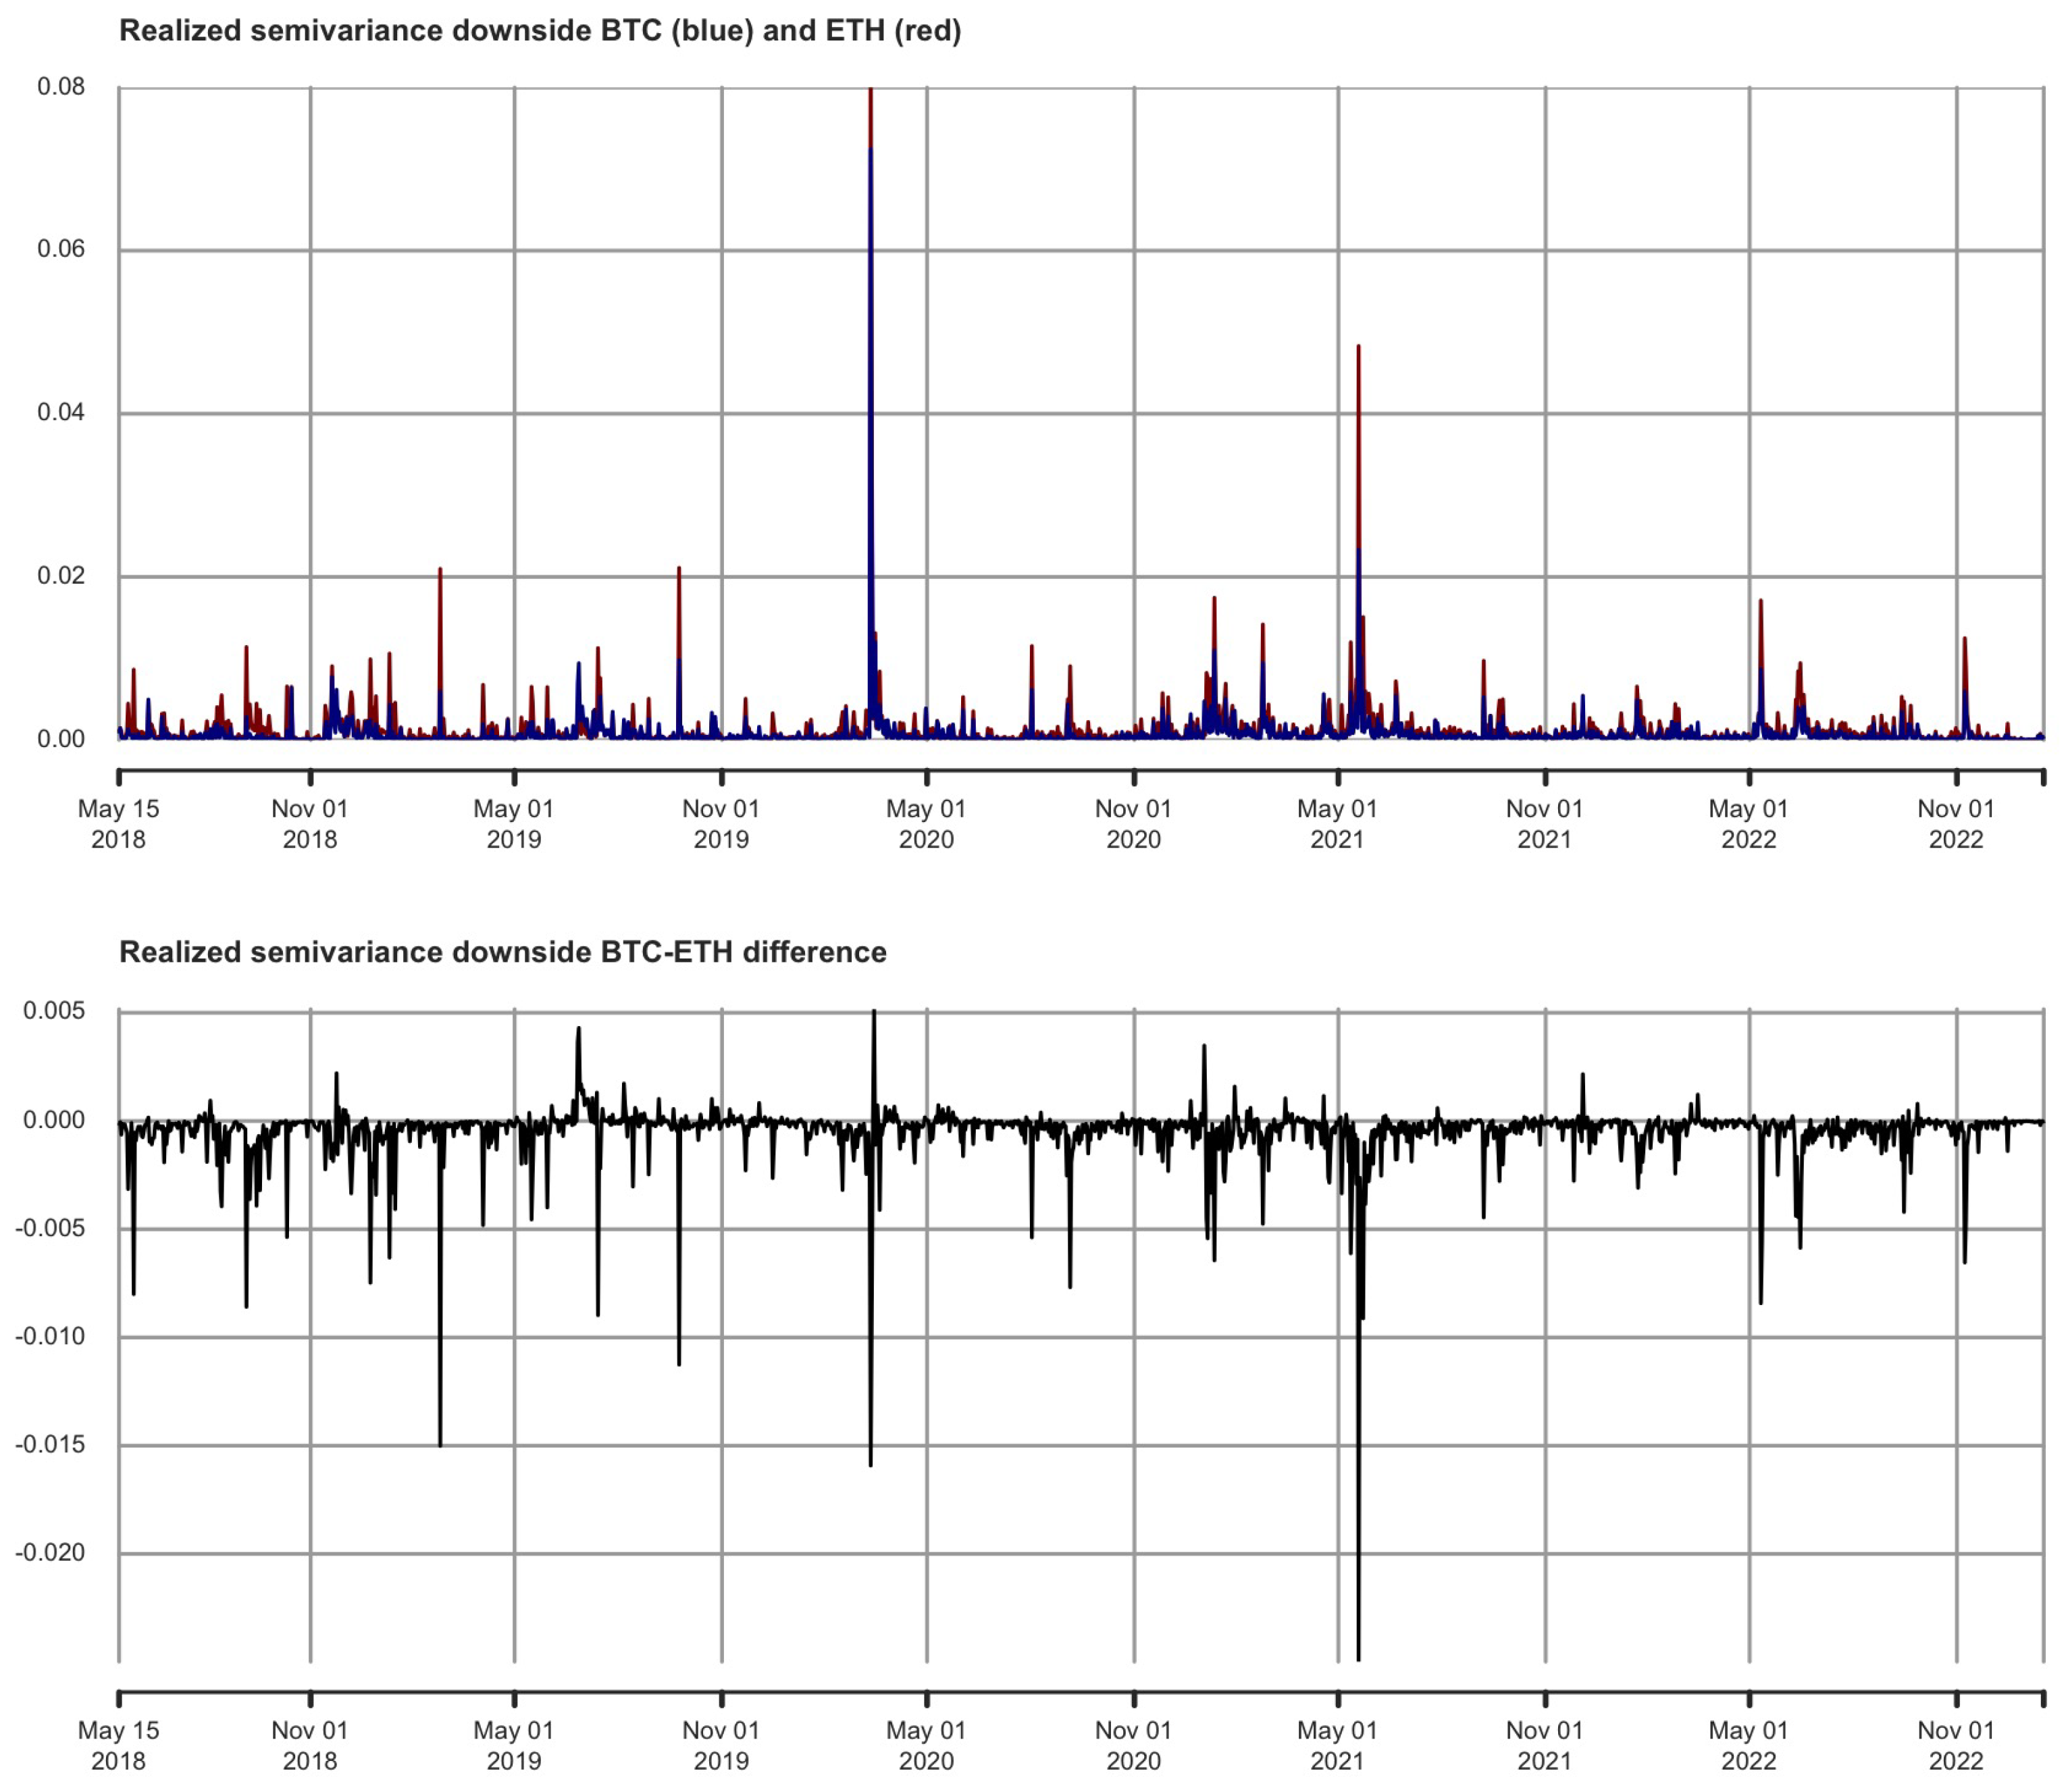Viewport: 2066px width, 1792px height.
Task: Select the May 01 2022 label under bottom chart
Action: (1748, 1745)
